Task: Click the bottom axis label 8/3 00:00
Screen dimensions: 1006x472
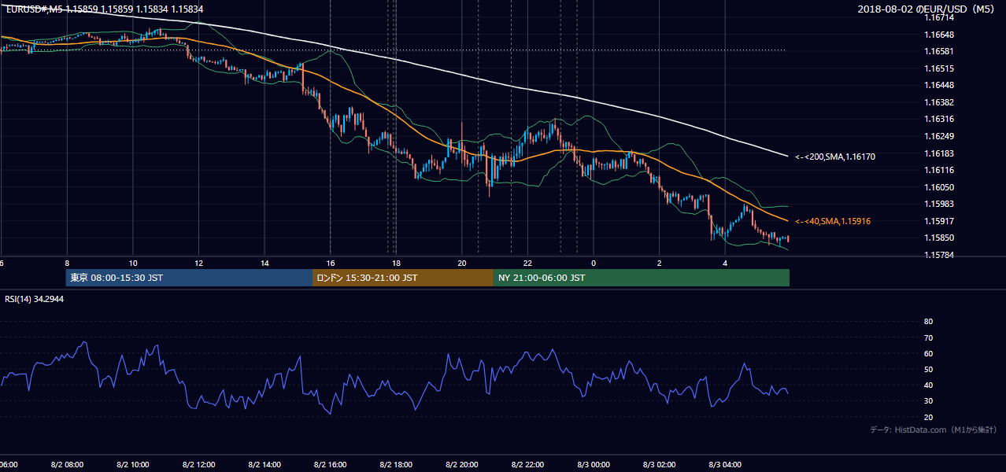Action: coord(594,464)
